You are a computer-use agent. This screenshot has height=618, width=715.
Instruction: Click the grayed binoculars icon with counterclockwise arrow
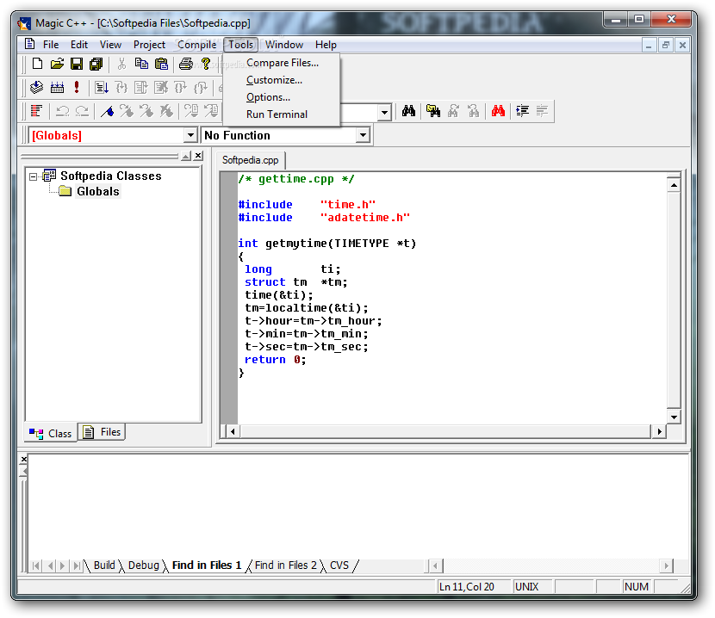tap(473, 111)
